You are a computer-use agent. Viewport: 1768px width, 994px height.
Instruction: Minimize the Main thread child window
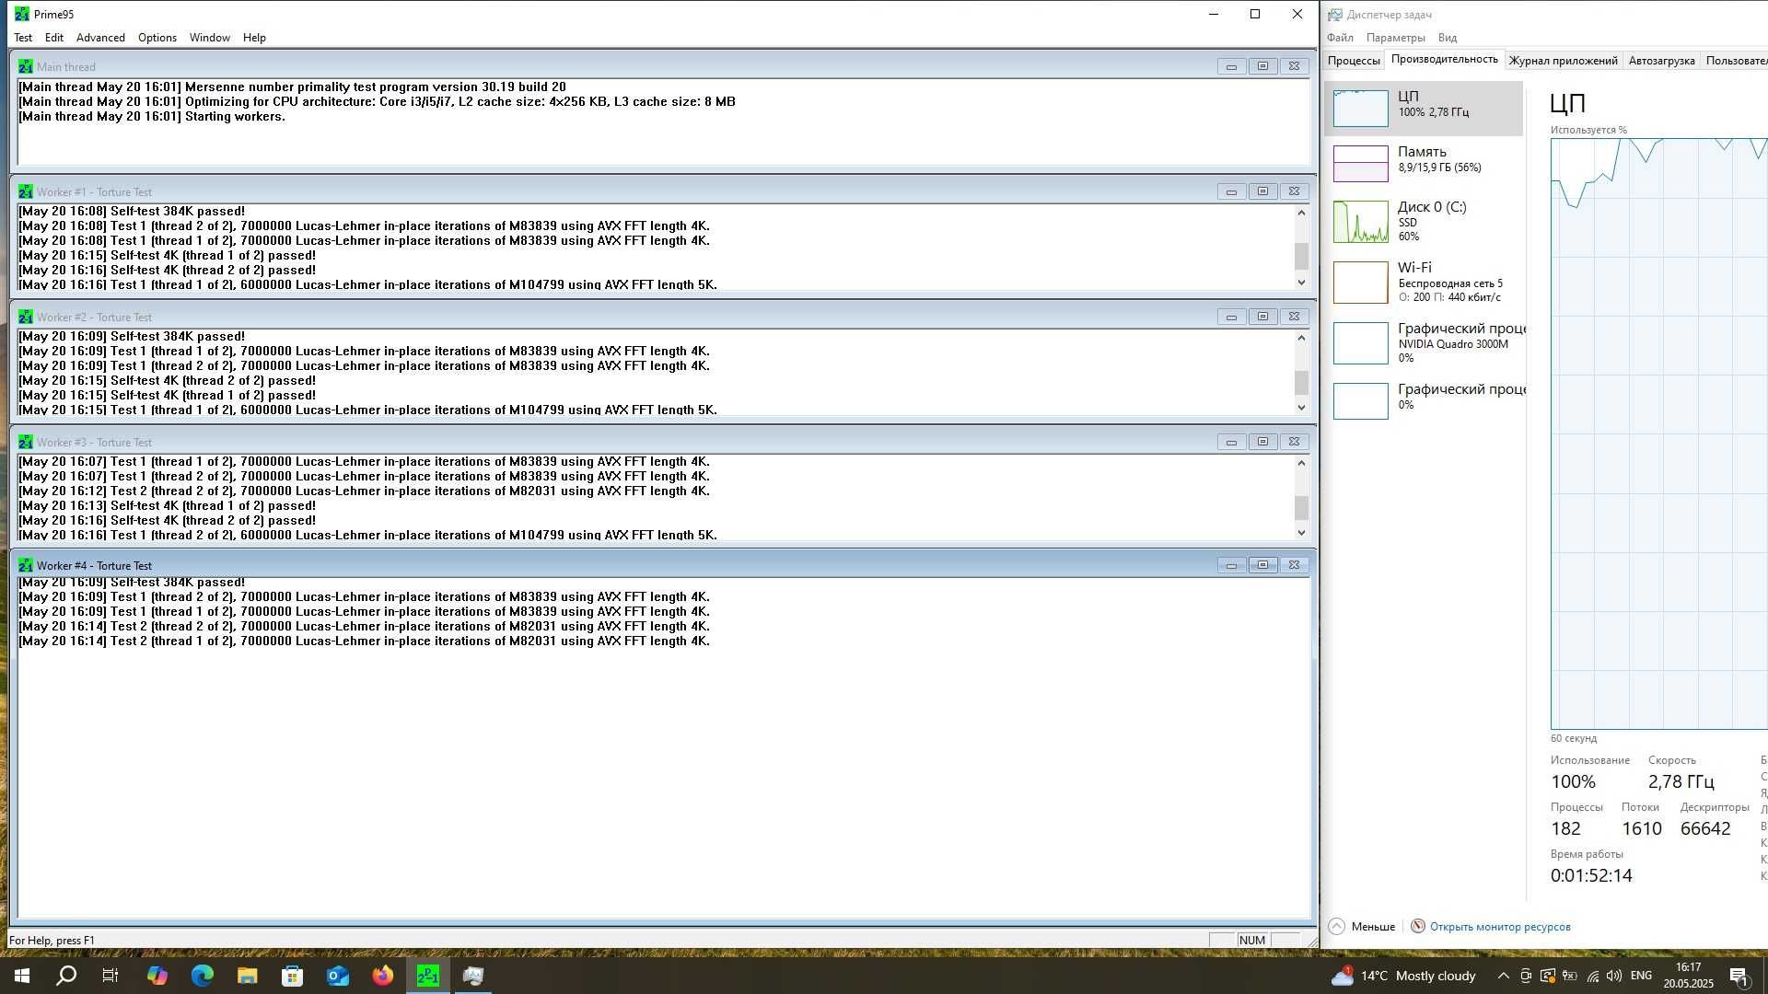click(x=1231, y=66)
